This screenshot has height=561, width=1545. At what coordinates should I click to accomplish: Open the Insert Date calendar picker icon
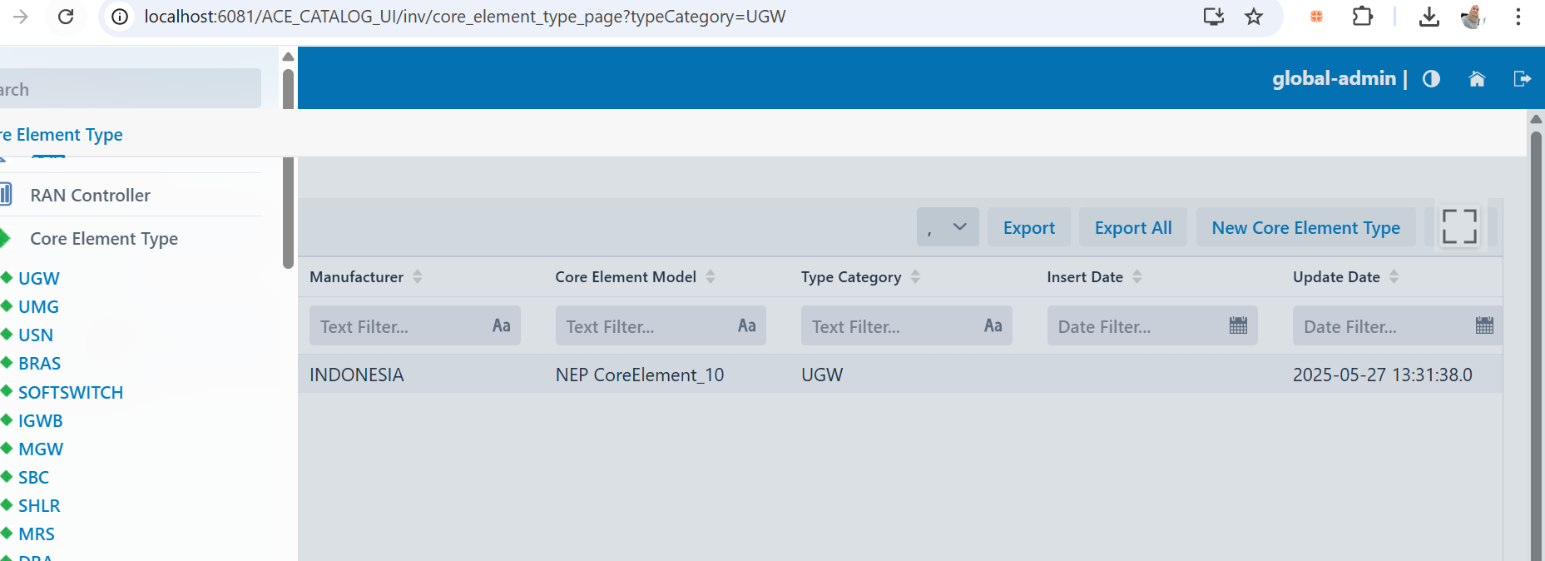(x=1238, y=325)
